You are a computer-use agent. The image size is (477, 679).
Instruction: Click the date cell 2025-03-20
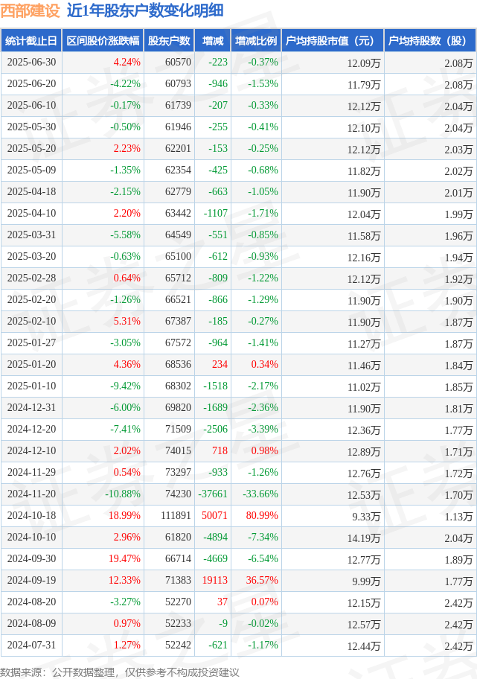click(x=31, y=257)
